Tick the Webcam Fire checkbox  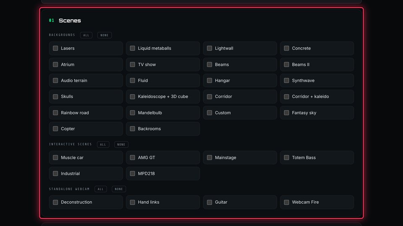(x=286, y=202)
